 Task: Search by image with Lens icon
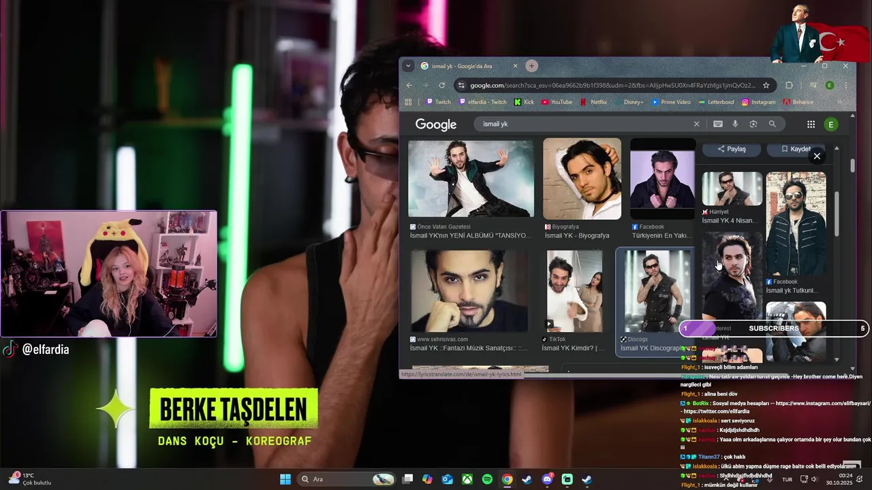tap(753, 124)
